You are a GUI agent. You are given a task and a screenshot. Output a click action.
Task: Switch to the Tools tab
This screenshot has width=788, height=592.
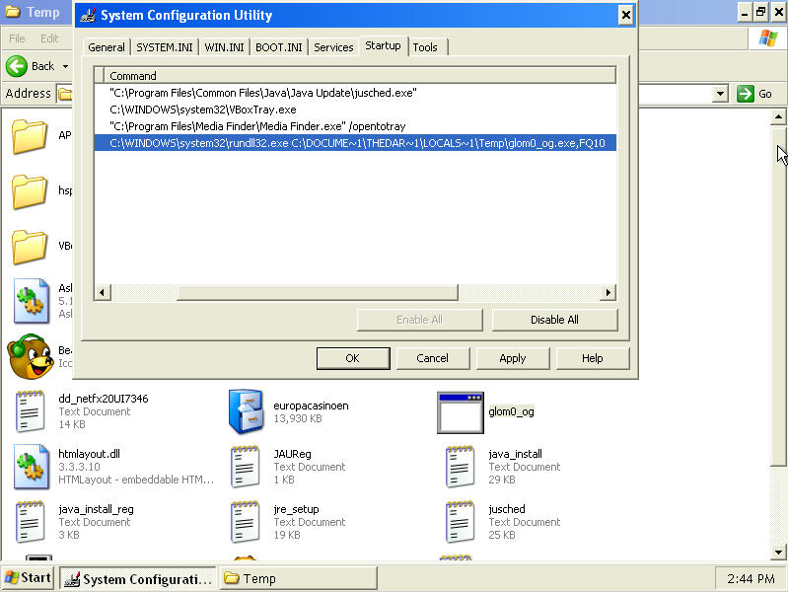pos(425,47)
